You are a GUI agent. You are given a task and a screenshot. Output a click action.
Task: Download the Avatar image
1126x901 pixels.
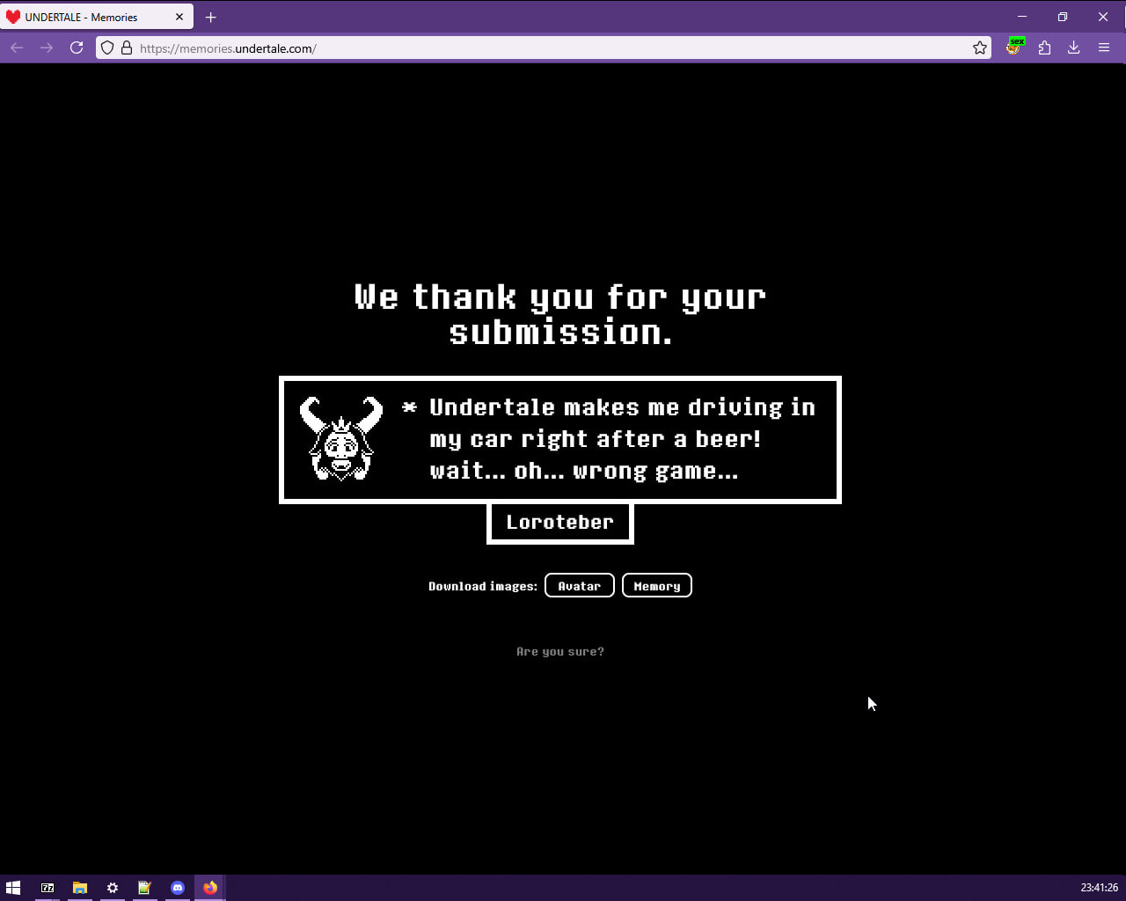point(580,585)
